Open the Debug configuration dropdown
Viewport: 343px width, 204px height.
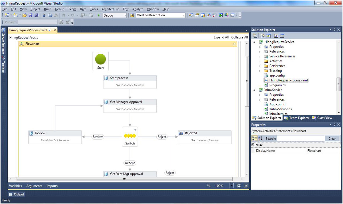point(125,15)
